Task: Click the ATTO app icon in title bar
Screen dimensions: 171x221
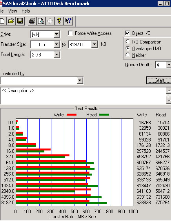Action: tap(1, 4)
